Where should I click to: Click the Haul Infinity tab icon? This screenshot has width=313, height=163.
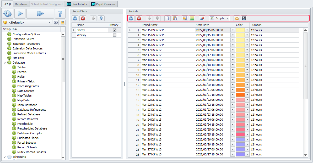click(x=69, y=4)
